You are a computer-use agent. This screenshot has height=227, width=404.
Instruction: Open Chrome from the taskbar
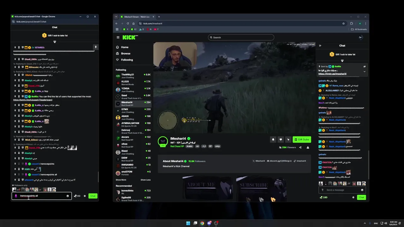coord(202,223)
